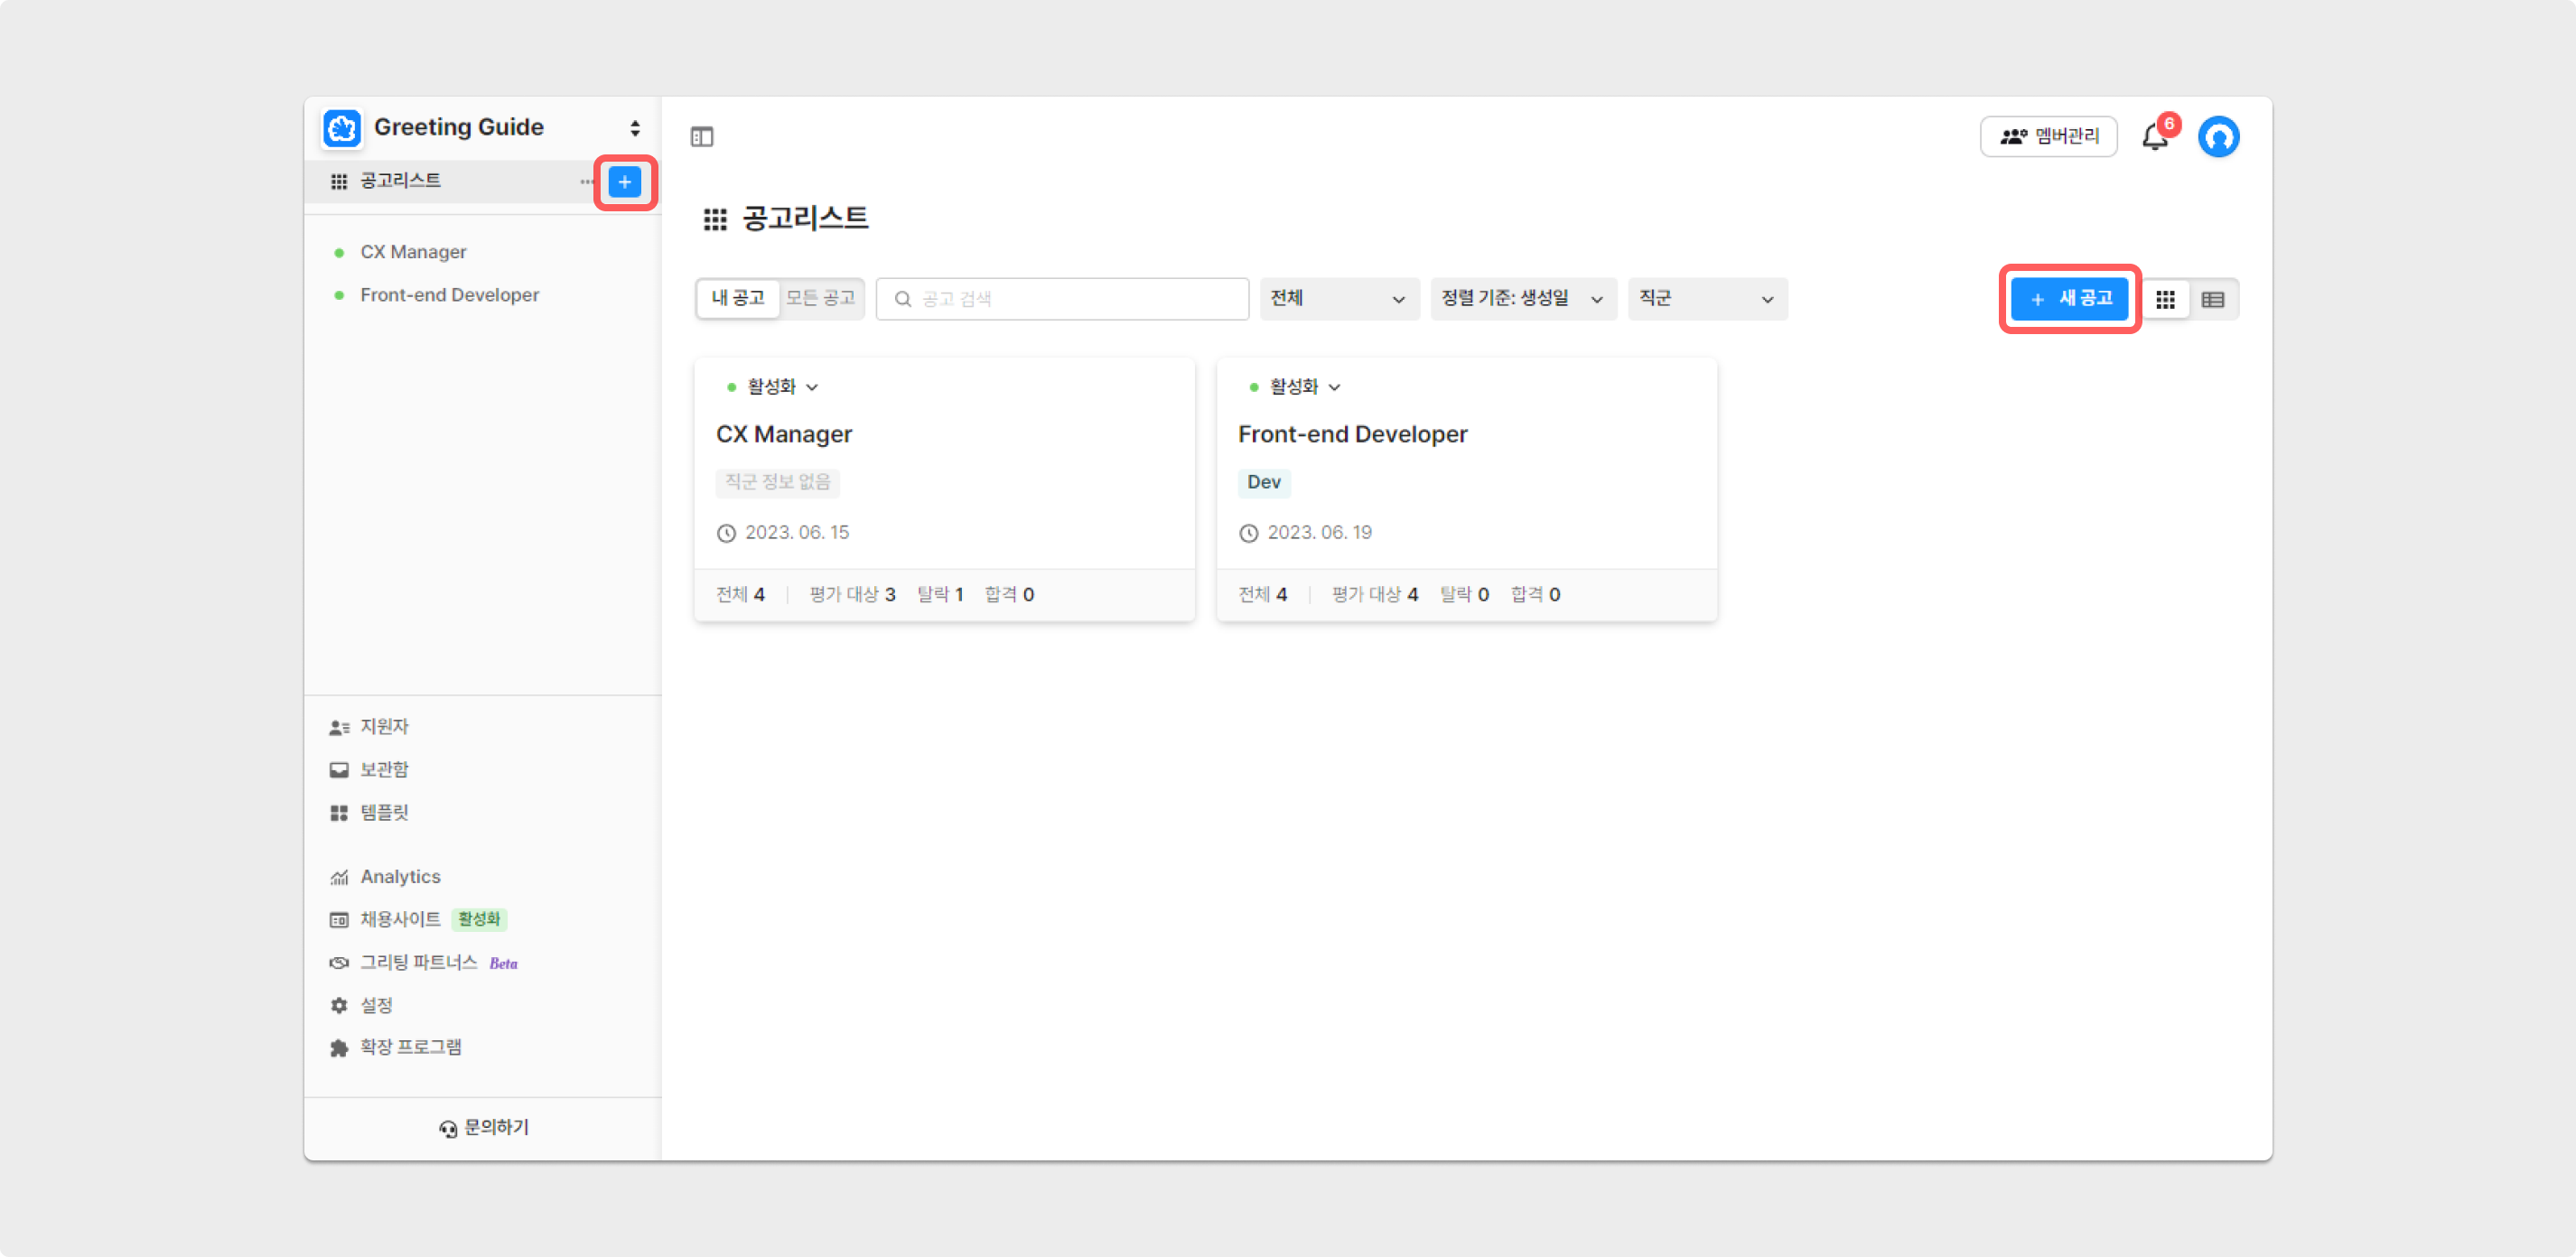The height and width of the screenshot is (1257, 2576).
Task: Click the sidebar collapse panel icon
Action: [x=702, y=137]
